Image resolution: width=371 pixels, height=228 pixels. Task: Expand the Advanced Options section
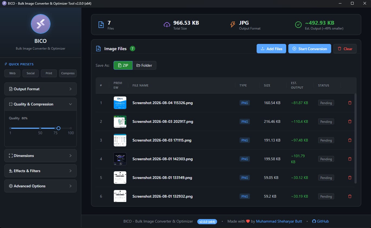(x=40, y=186)
